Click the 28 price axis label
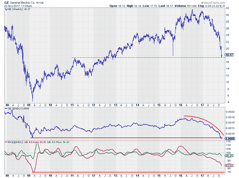Image resolution: width=239 pixels, height=178 pixels. pyautogui.click(x=227, y=21)
